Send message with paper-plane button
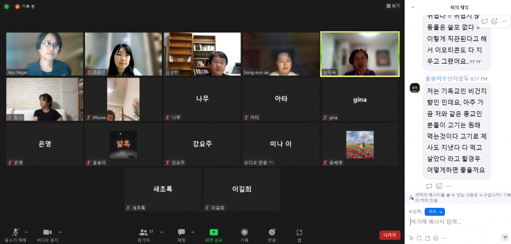 pyautogui.click(x=504, y=237)
